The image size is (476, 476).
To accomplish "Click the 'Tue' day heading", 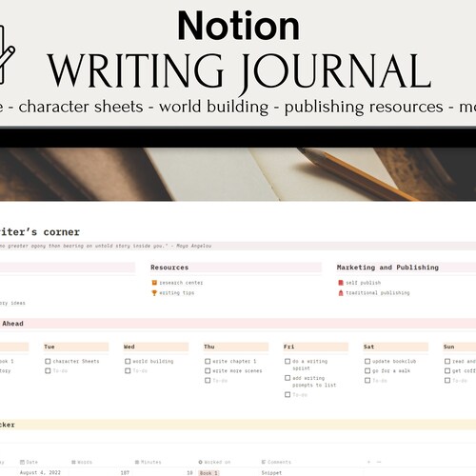I will (50, 347).
